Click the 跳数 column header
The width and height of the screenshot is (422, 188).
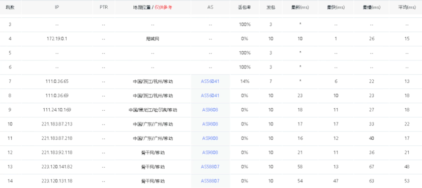(x=10, y=8)
